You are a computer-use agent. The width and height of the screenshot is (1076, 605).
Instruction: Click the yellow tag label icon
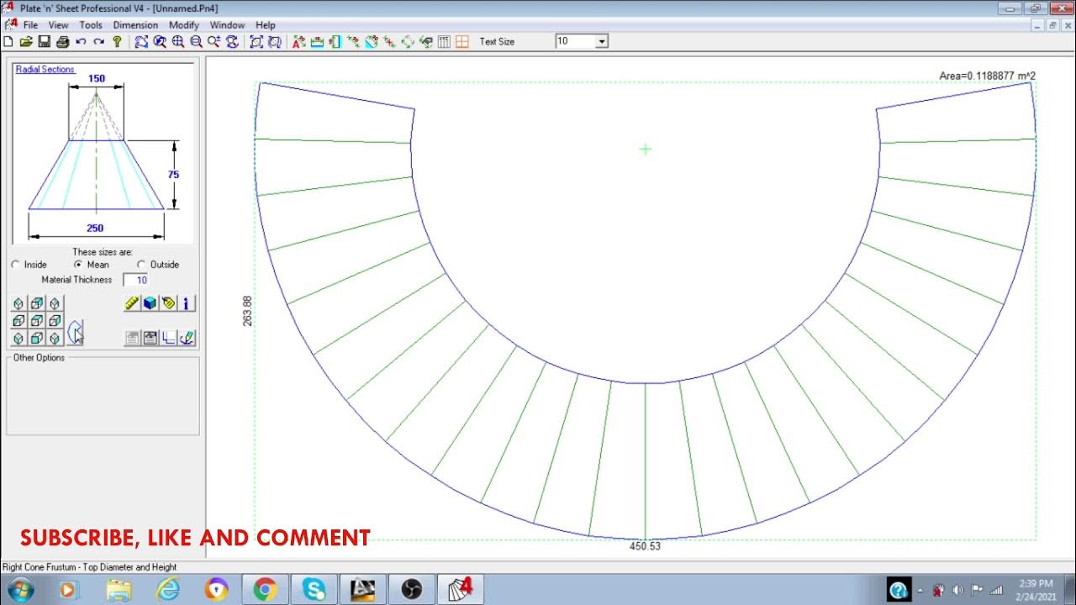[168, 303]
